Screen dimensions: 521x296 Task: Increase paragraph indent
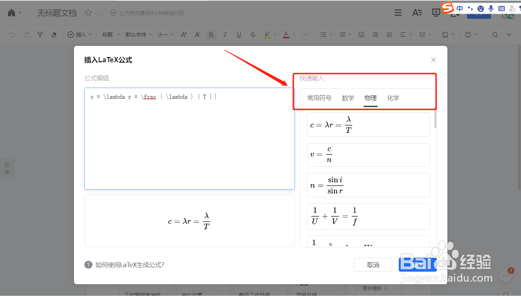coord(389,34)
